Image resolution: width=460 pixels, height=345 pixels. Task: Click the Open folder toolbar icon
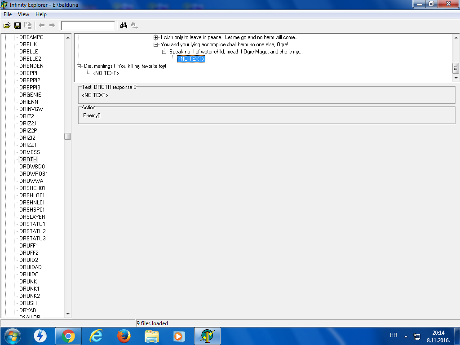[7, 26]
